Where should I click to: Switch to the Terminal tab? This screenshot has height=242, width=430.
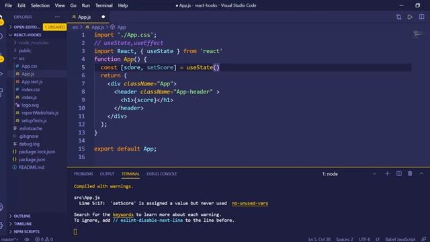coord(130,174)
